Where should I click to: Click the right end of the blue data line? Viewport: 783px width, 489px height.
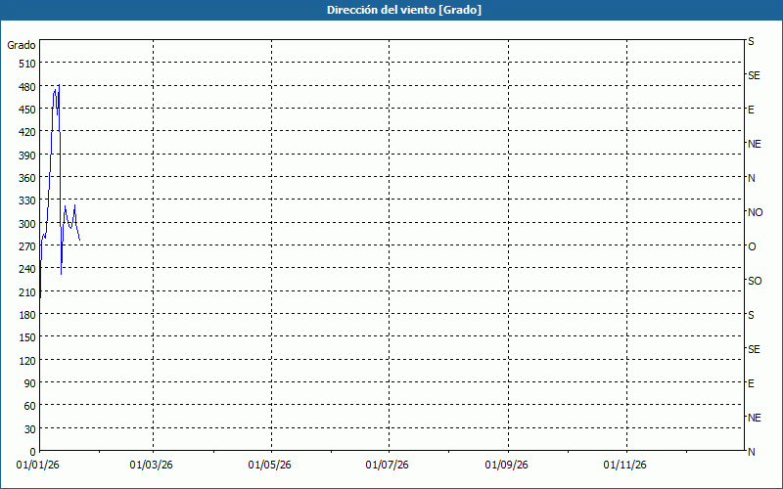coord(79,239)
